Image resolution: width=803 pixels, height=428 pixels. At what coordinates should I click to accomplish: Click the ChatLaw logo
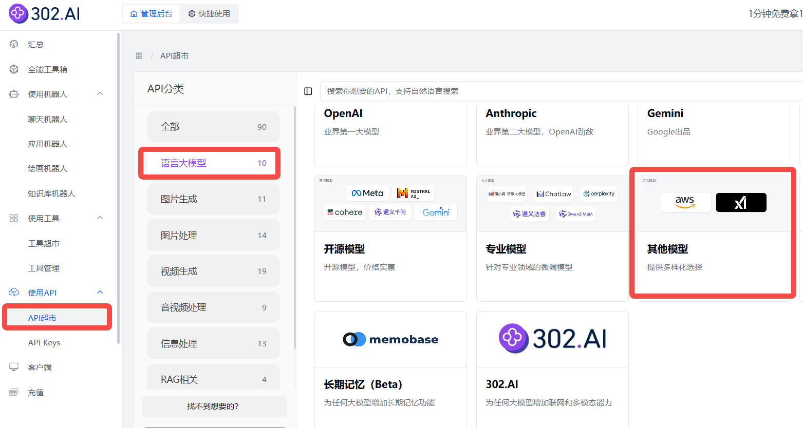click(553, 194)
